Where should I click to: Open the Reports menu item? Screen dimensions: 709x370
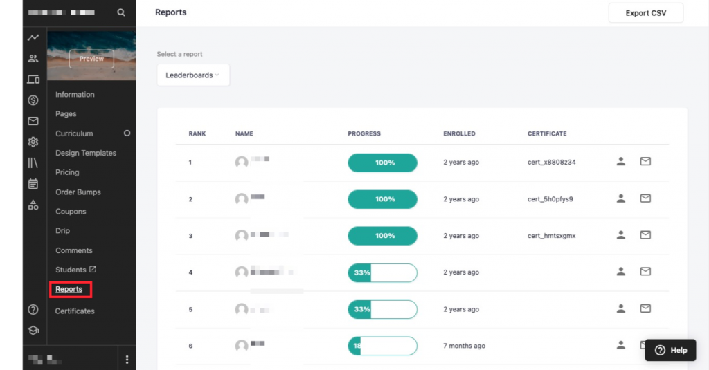tap(69, 289)
